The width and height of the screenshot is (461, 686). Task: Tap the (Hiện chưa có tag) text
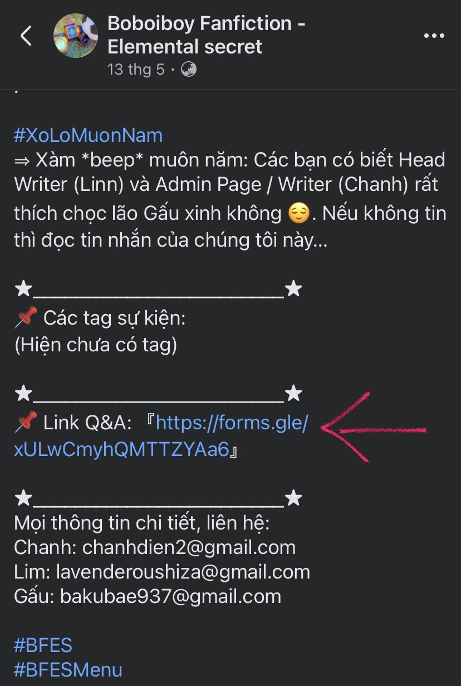coord(95,345)
